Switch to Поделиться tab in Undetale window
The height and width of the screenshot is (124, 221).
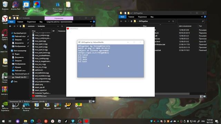(x=31, y=22)
